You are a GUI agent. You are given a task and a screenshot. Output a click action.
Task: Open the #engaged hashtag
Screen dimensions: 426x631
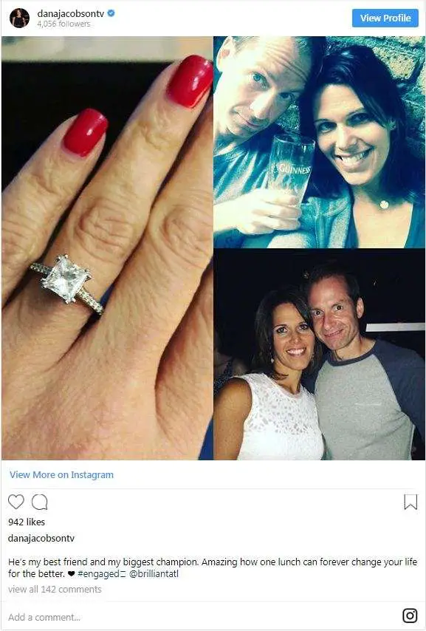pyautogui.click(x=101, y=574)
